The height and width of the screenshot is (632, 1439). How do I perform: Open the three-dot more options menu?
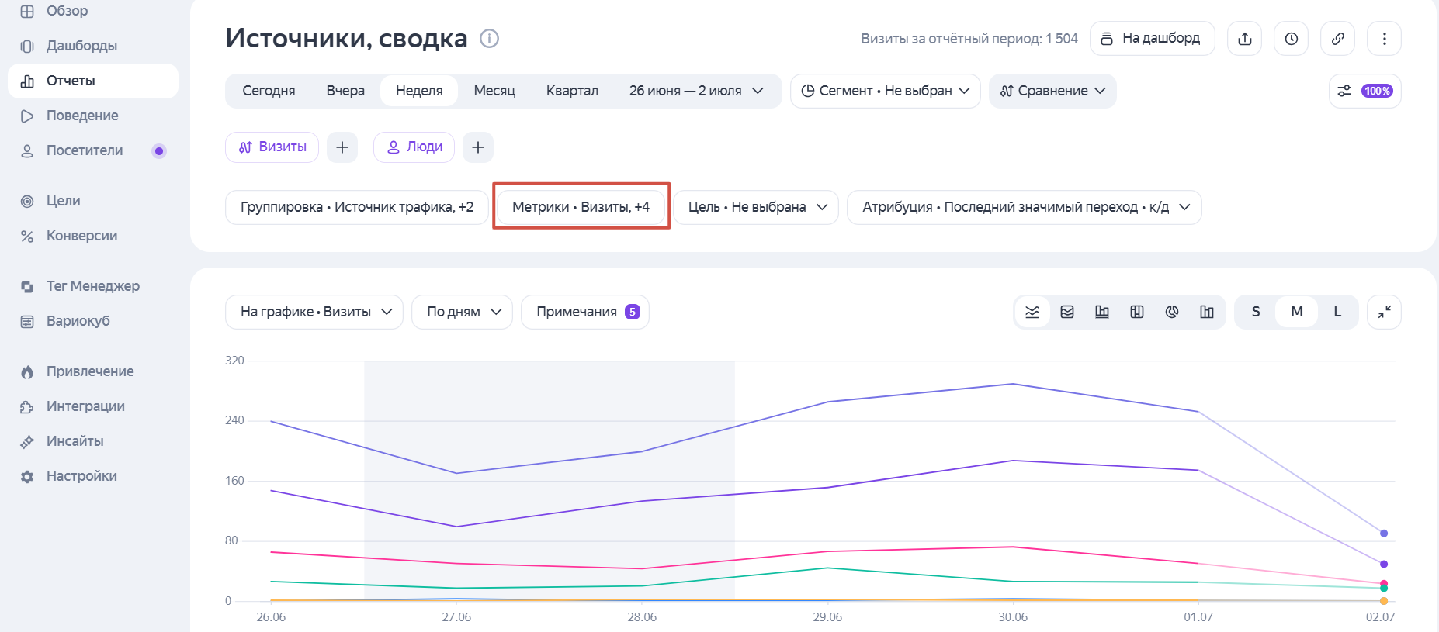(1384, 39)
